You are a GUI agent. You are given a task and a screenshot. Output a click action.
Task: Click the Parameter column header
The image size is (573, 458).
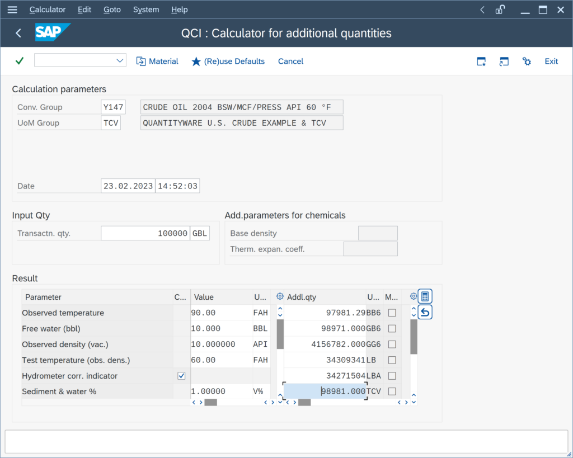pos(97,297)
